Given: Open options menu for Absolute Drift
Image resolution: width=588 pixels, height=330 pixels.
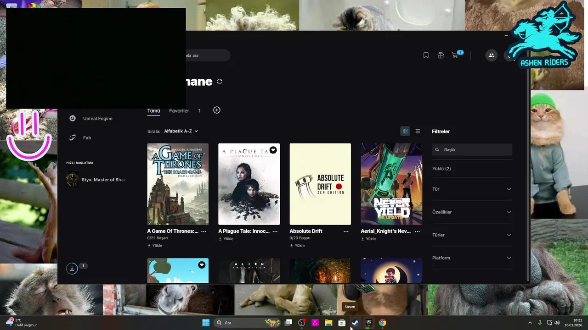Looking at the screenshot, I should (346, 231).
